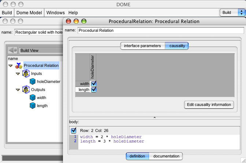
Task: Switch to the interface parameters tab
Action: [142, 46]
